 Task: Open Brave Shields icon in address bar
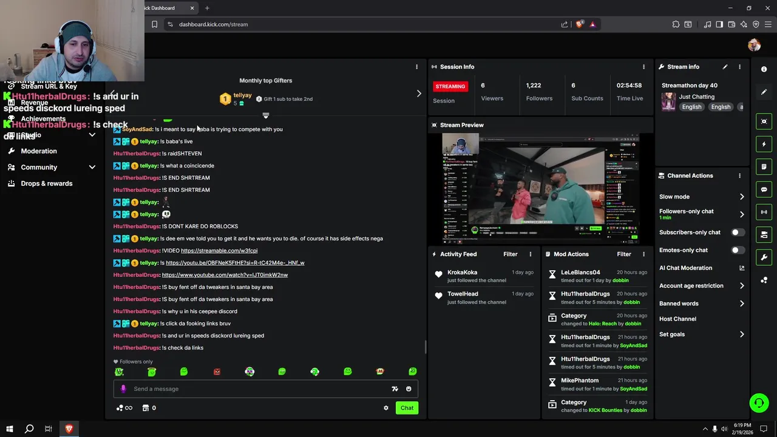(580, 24)
